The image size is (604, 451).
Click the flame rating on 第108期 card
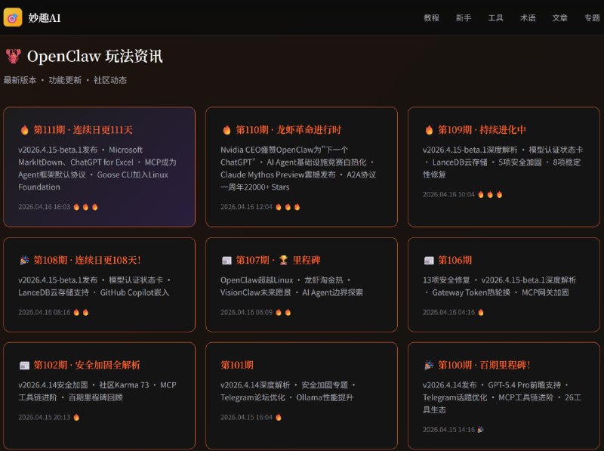(x=81, y=313)
